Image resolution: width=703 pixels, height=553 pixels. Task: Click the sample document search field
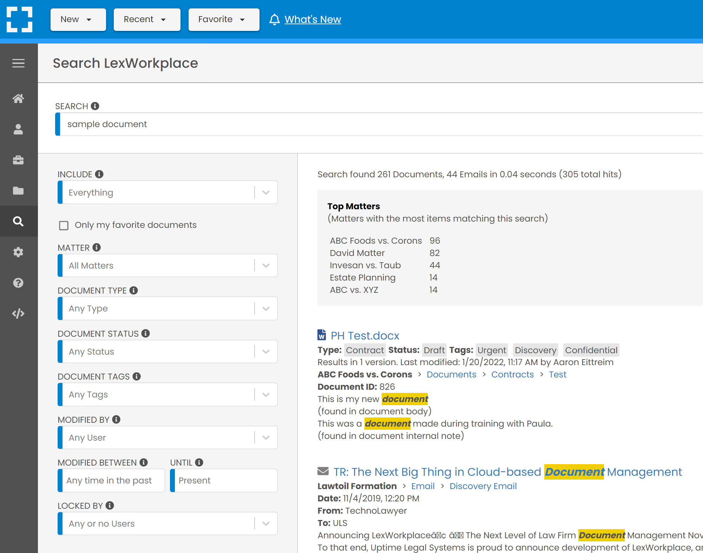click(x=211, y=124)
